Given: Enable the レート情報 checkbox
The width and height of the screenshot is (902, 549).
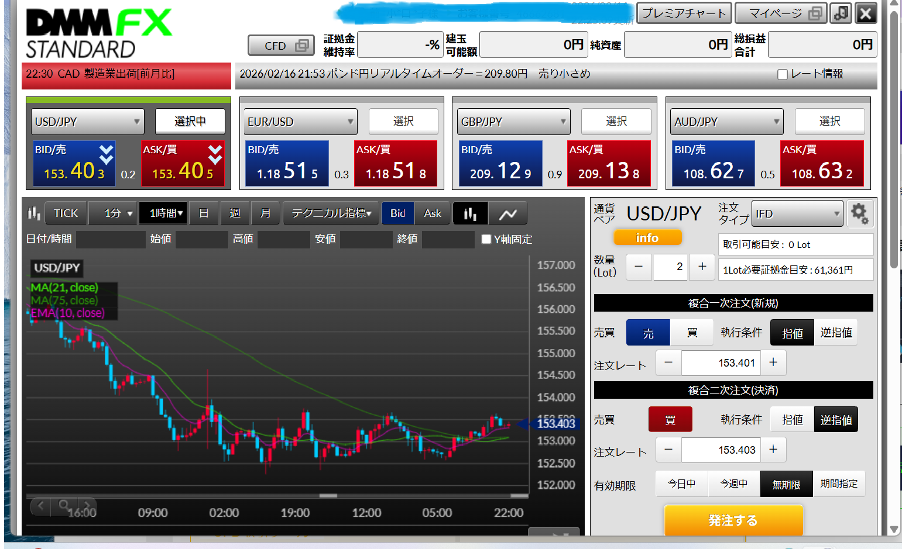Looking at the screenshot, I should [782, 74].
